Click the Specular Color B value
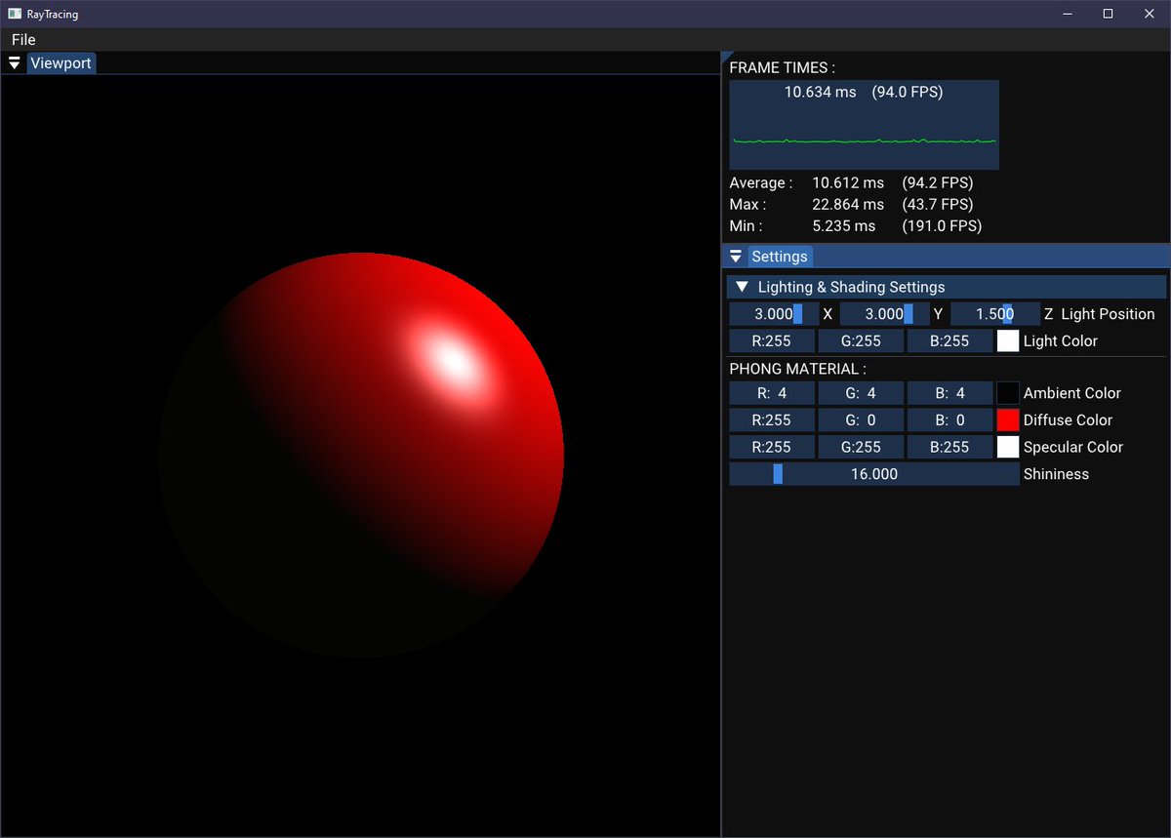Viewport: 1171px width, 838px height. (x=949, y=447)
